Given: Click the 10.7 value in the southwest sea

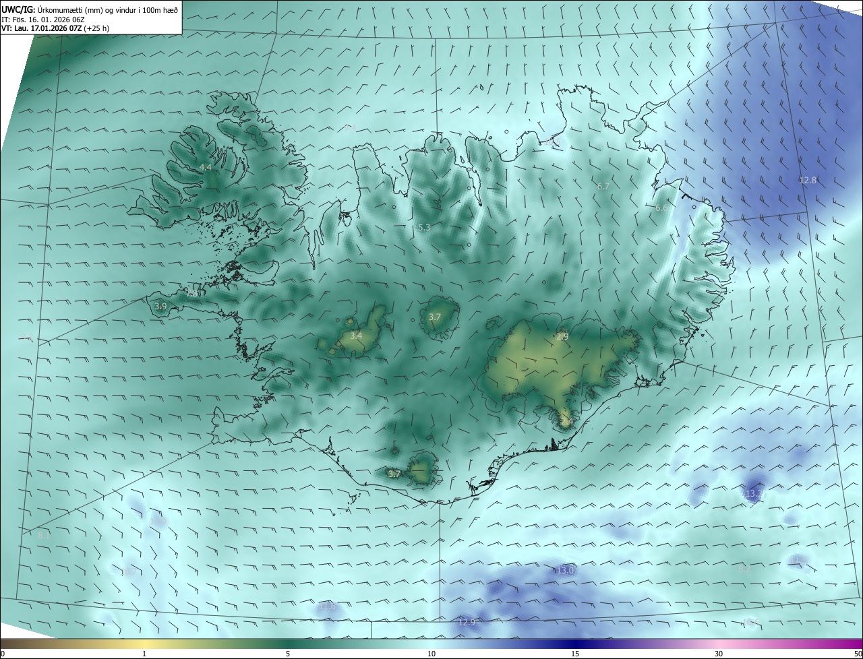Looking at the screenshot, I should (129, 572).
